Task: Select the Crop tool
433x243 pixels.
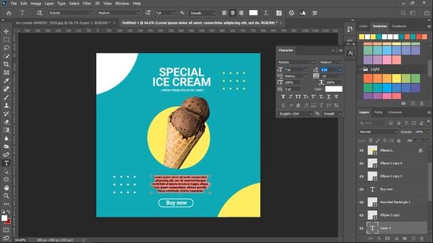Action: click(6, 64)
